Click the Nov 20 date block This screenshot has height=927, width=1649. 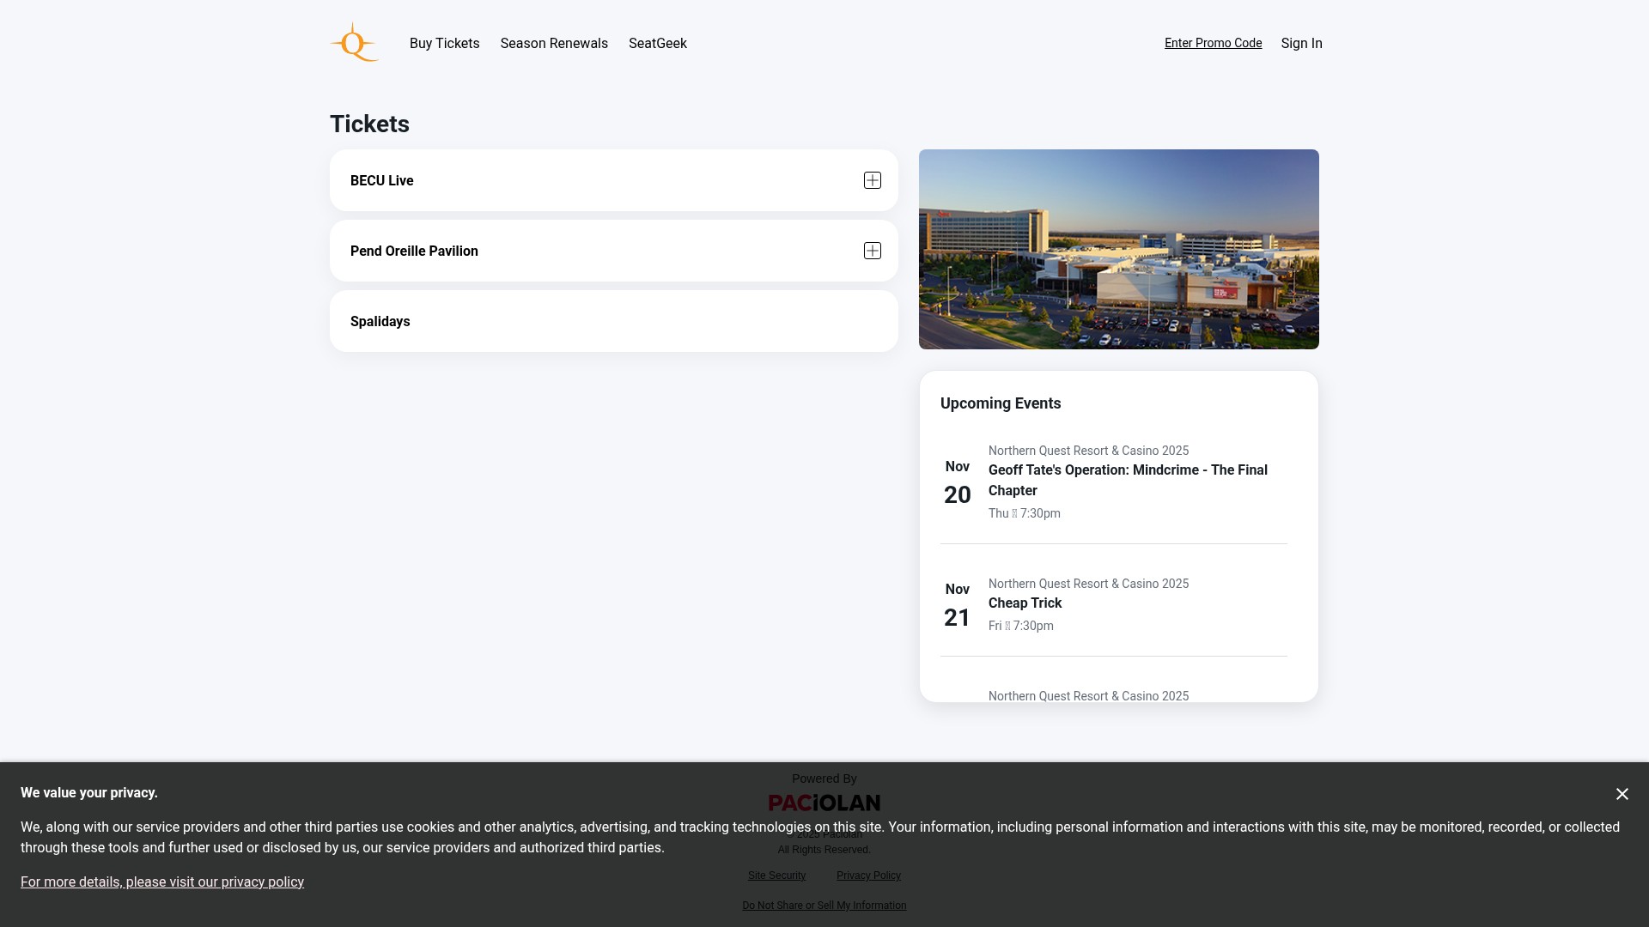click(958, 483)
